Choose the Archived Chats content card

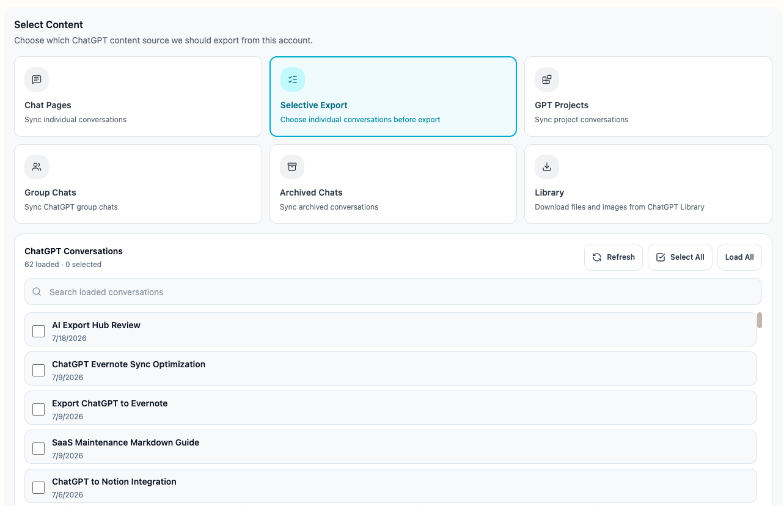pos(393,184)
